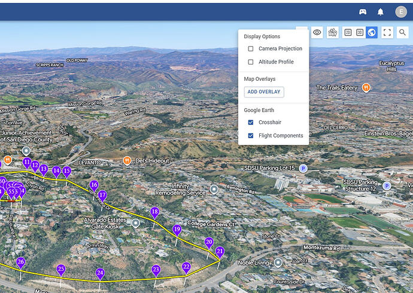Select waypoint marker 12
This screenshot has width=413, height=293.
[x=35, y=166]
